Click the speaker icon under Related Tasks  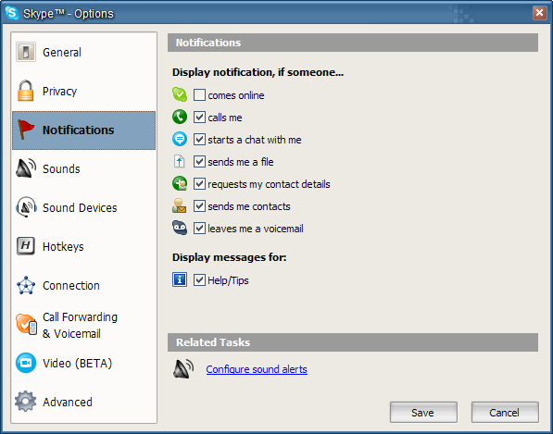(183, 369)
